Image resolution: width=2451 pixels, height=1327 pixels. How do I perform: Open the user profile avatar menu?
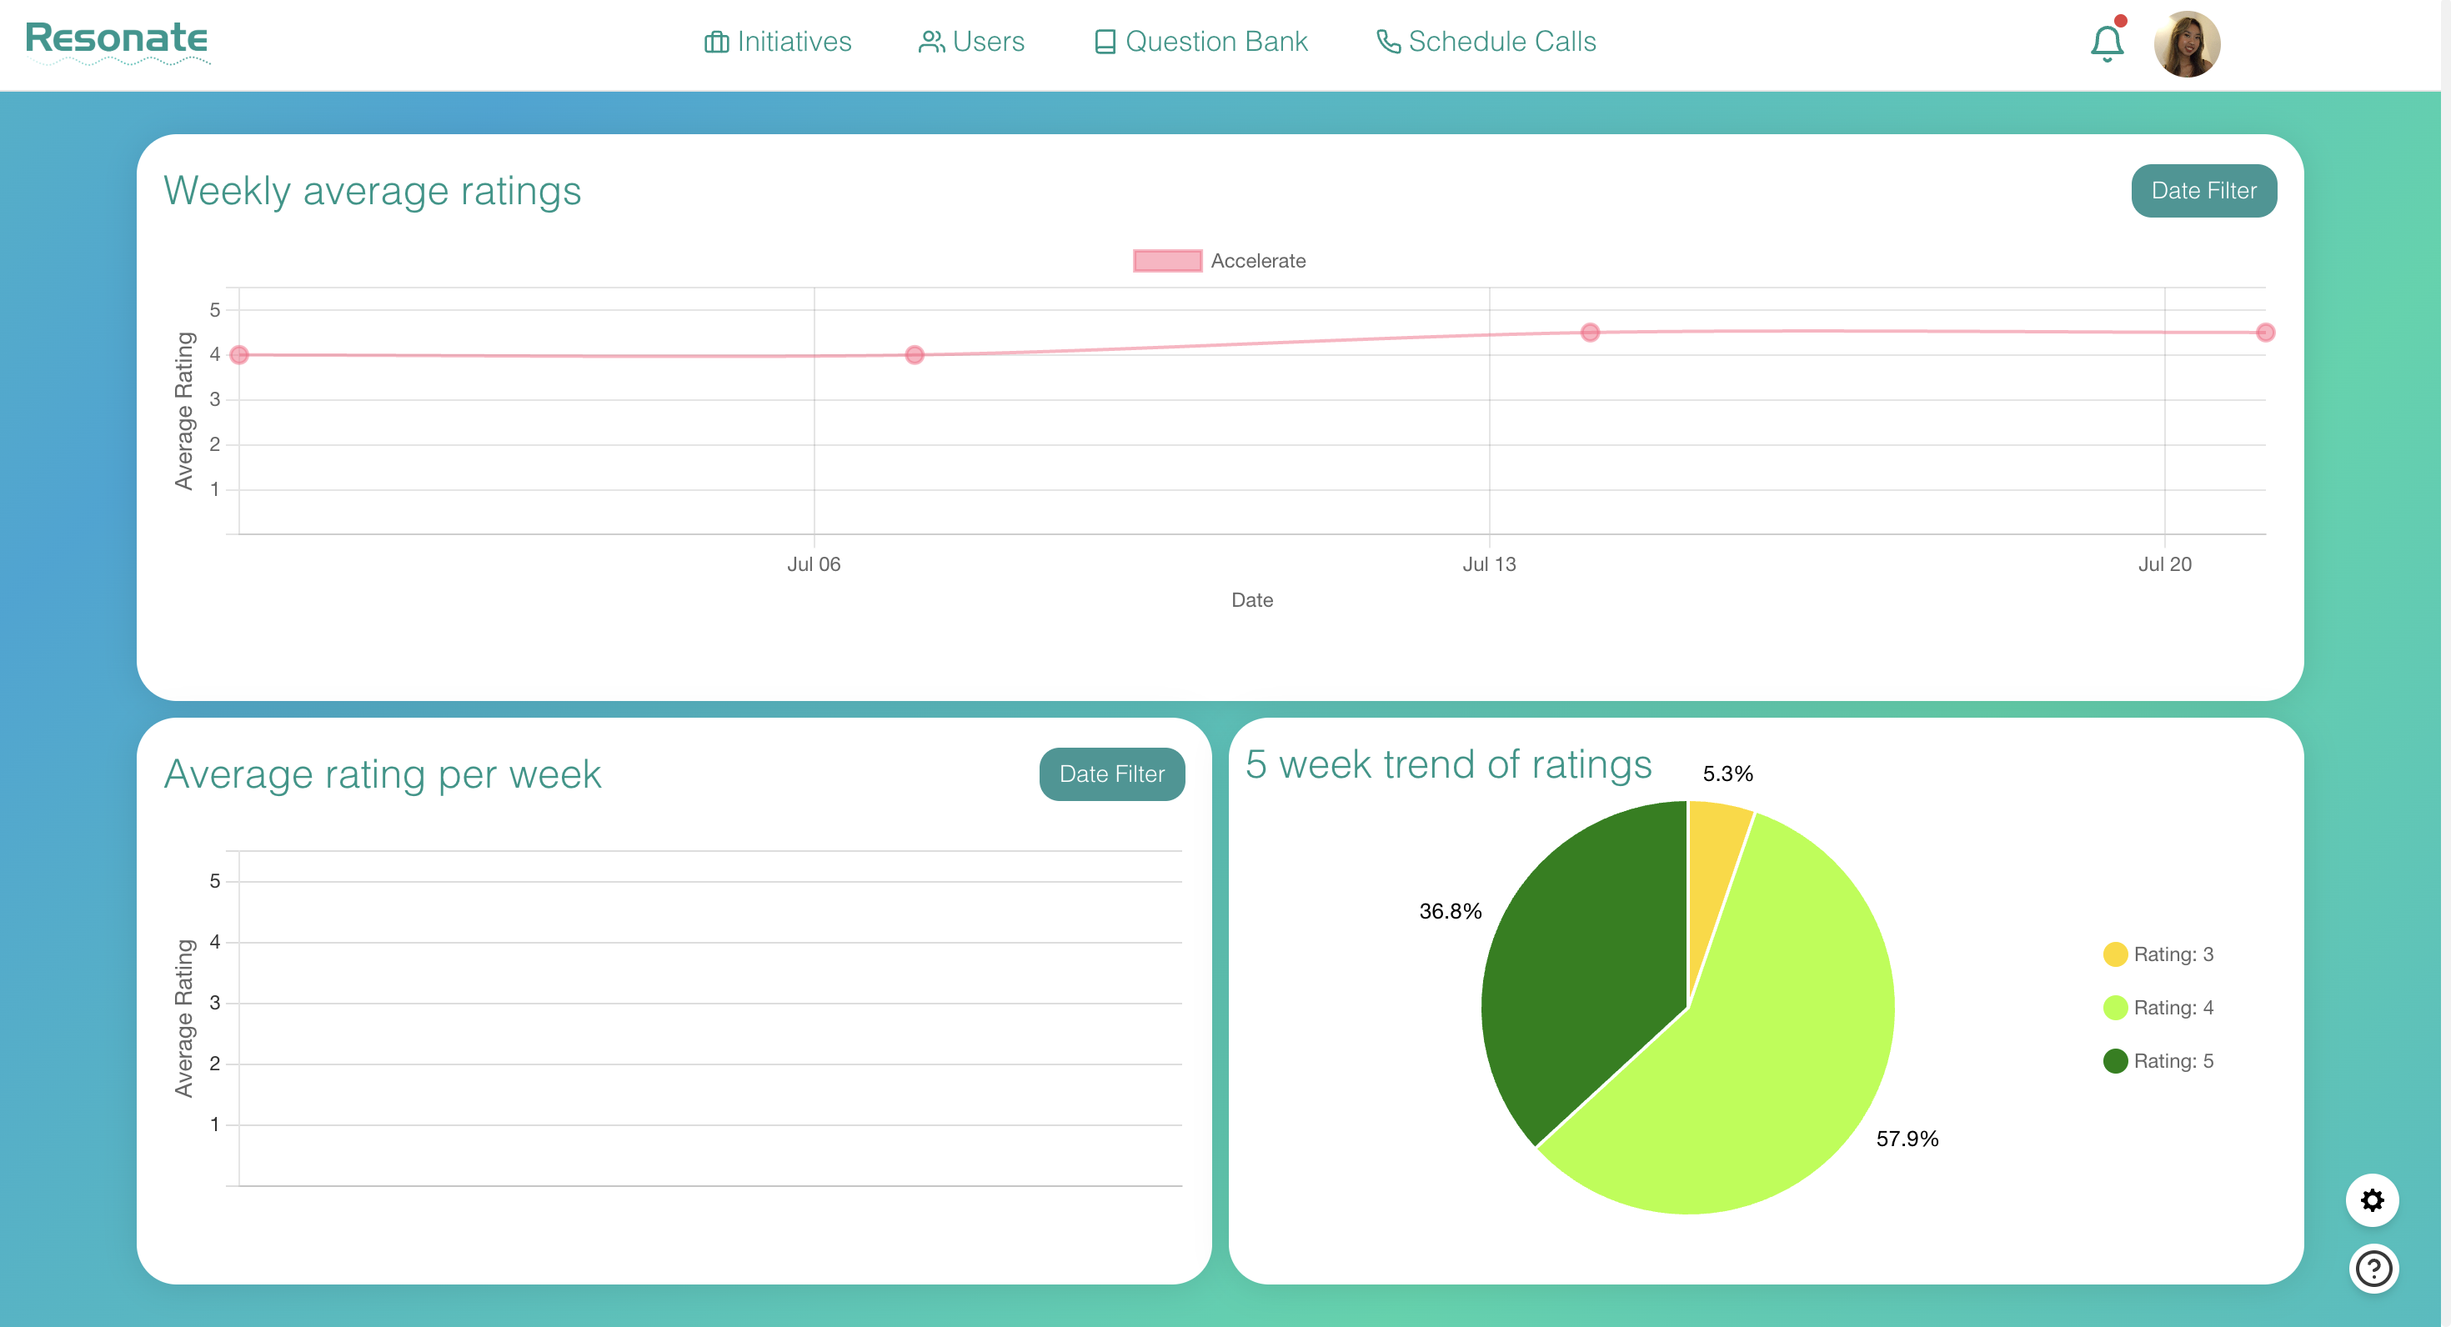pos(2186,43)
